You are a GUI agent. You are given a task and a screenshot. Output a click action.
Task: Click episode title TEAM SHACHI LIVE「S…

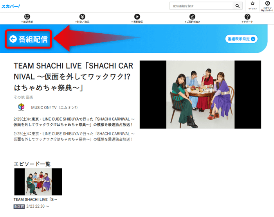point(35,199)
